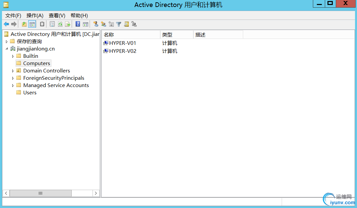357x208 pixels.
Task: Click the window system icon in title bar
Action: coord(6,5)
